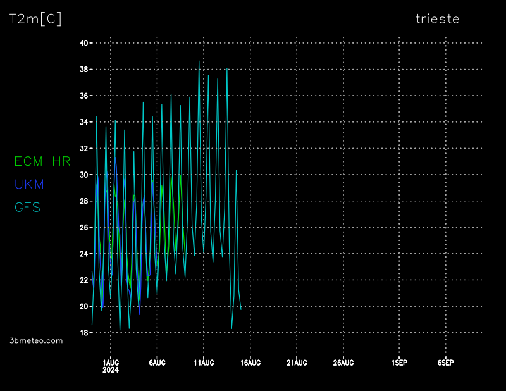Select the 26AUG date tick label
506x391 pixels.
[343, 363]
